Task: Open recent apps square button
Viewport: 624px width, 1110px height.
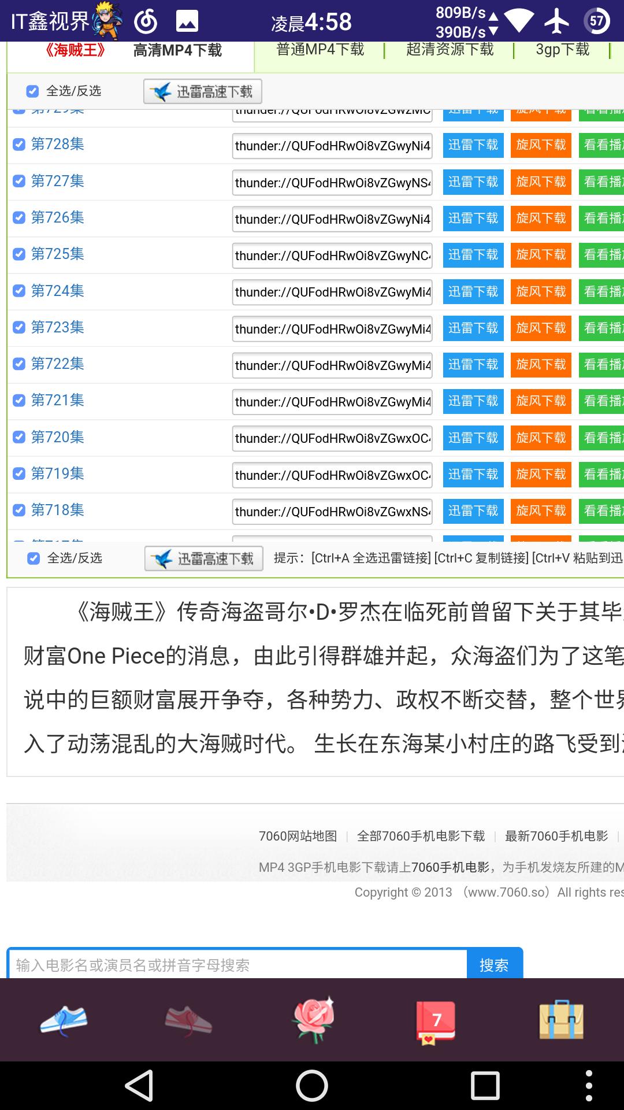Action: click(x=485, y=1085)
